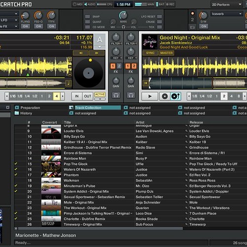The image size is (247, 247).
Task: Click the orange FX unit indicator dot
Action: click(x=192, y=13)
